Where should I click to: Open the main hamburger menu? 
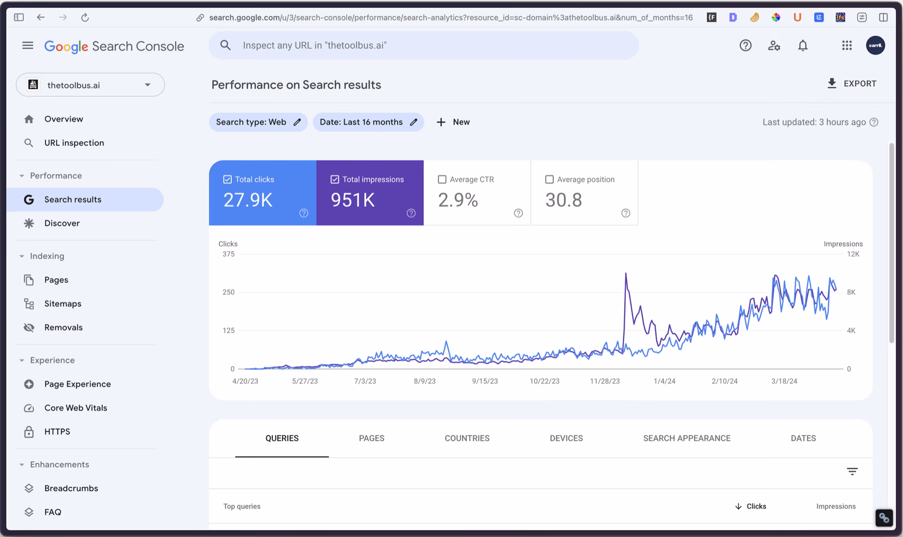28,46
